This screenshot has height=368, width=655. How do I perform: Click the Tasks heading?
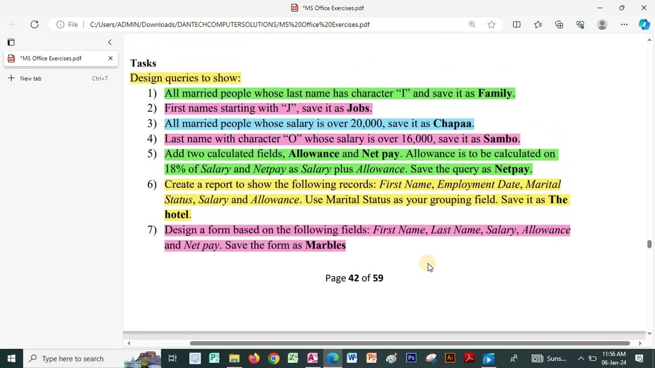point(143,63)
